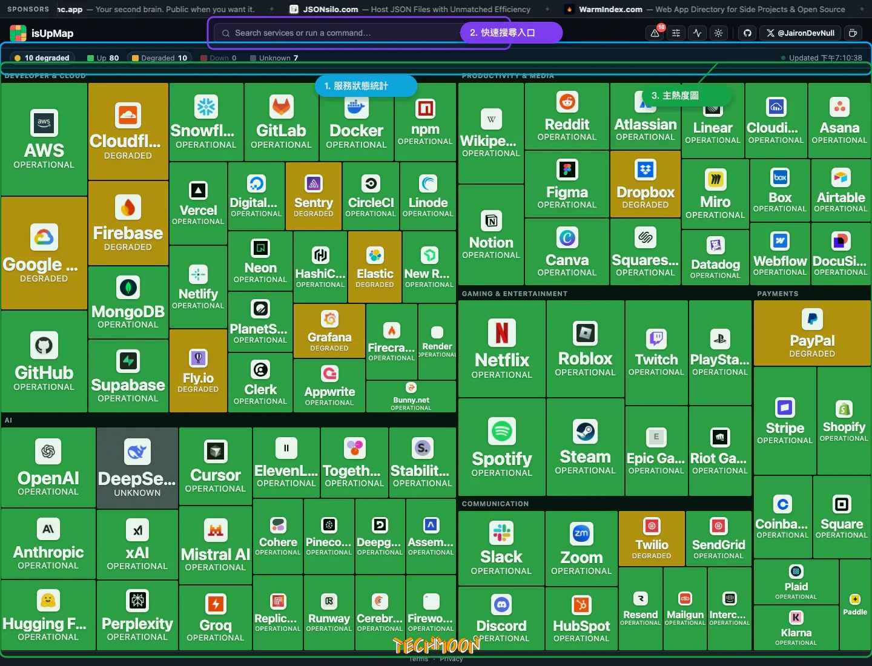Click the Sentry logo icon

point(313,183)
